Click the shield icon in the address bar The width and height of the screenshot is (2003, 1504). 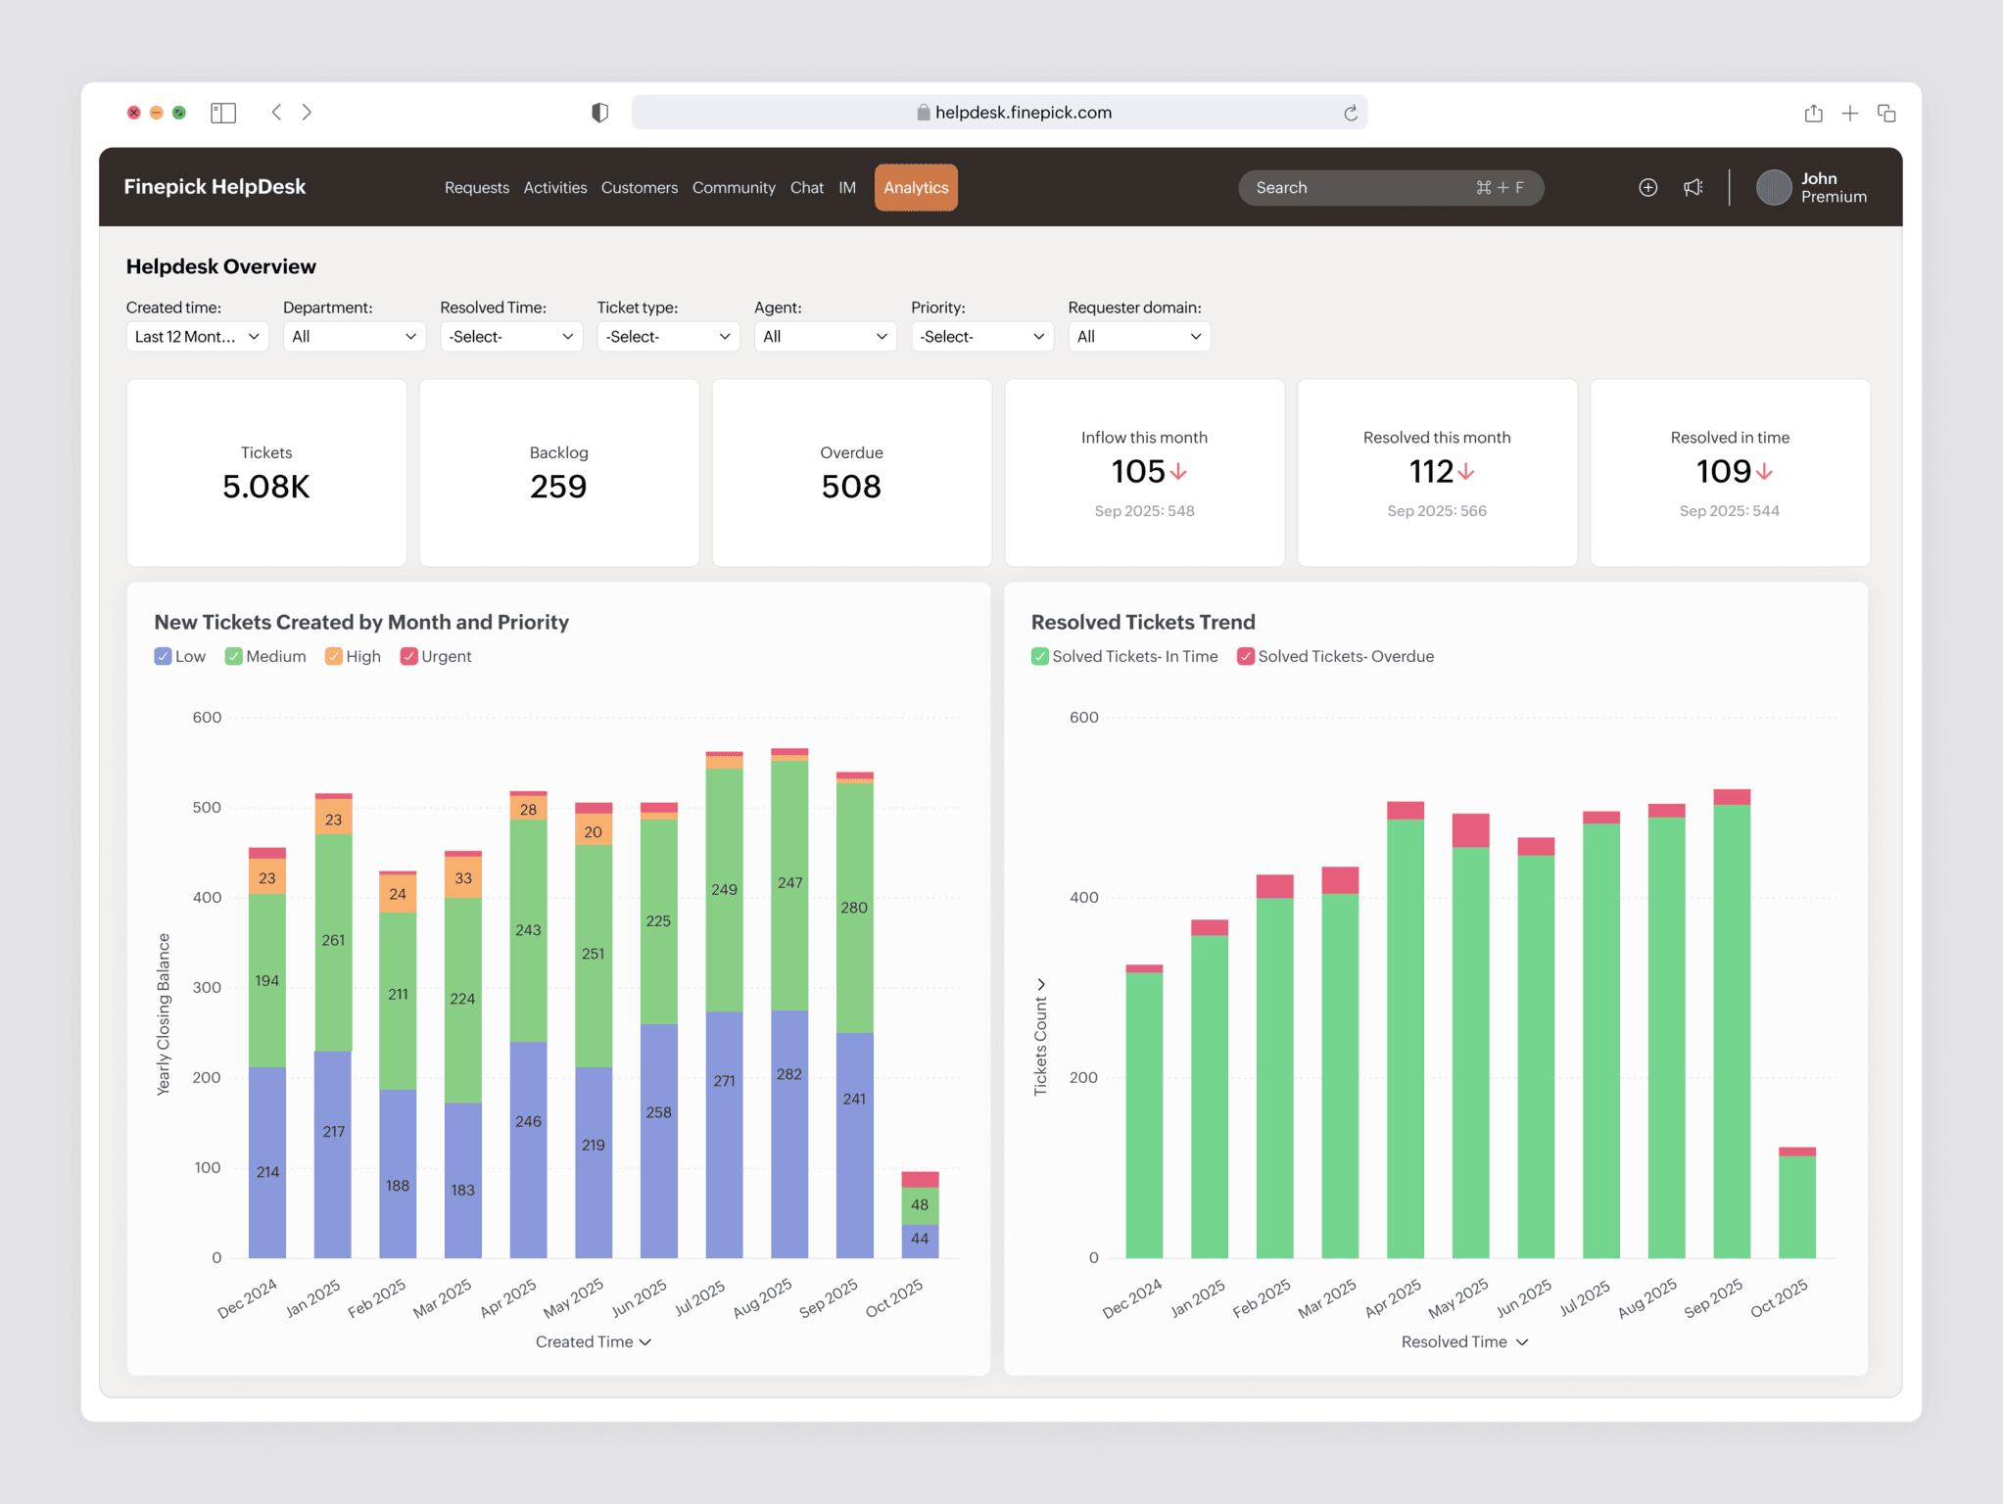(x=600, y=112)
